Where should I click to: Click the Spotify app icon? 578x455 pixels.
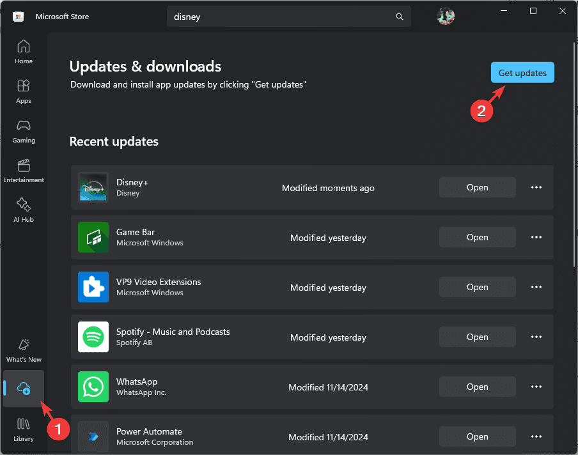click(93, 337)
